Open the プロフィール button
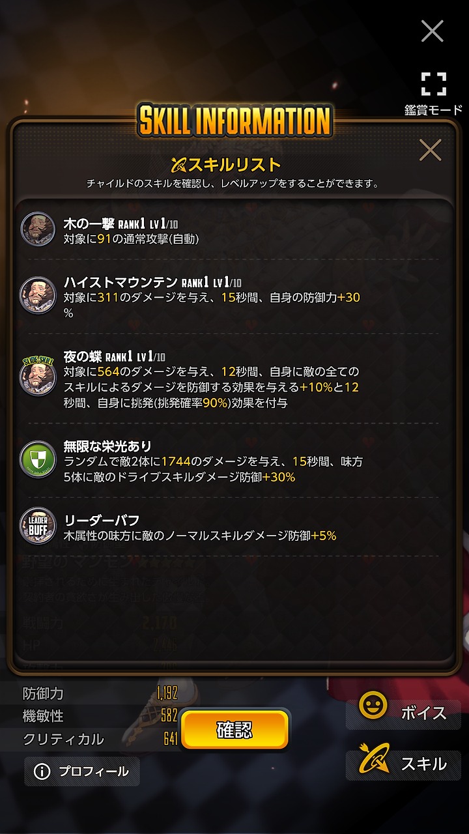The width and height of the screenshot is (469, 834). tap(82, 771)
